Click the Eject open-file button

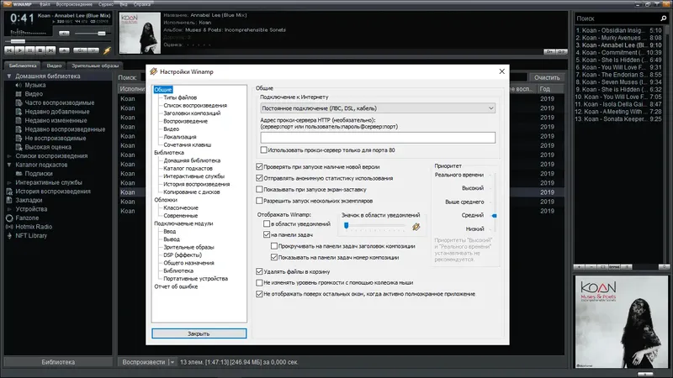(x=64, y=50)
